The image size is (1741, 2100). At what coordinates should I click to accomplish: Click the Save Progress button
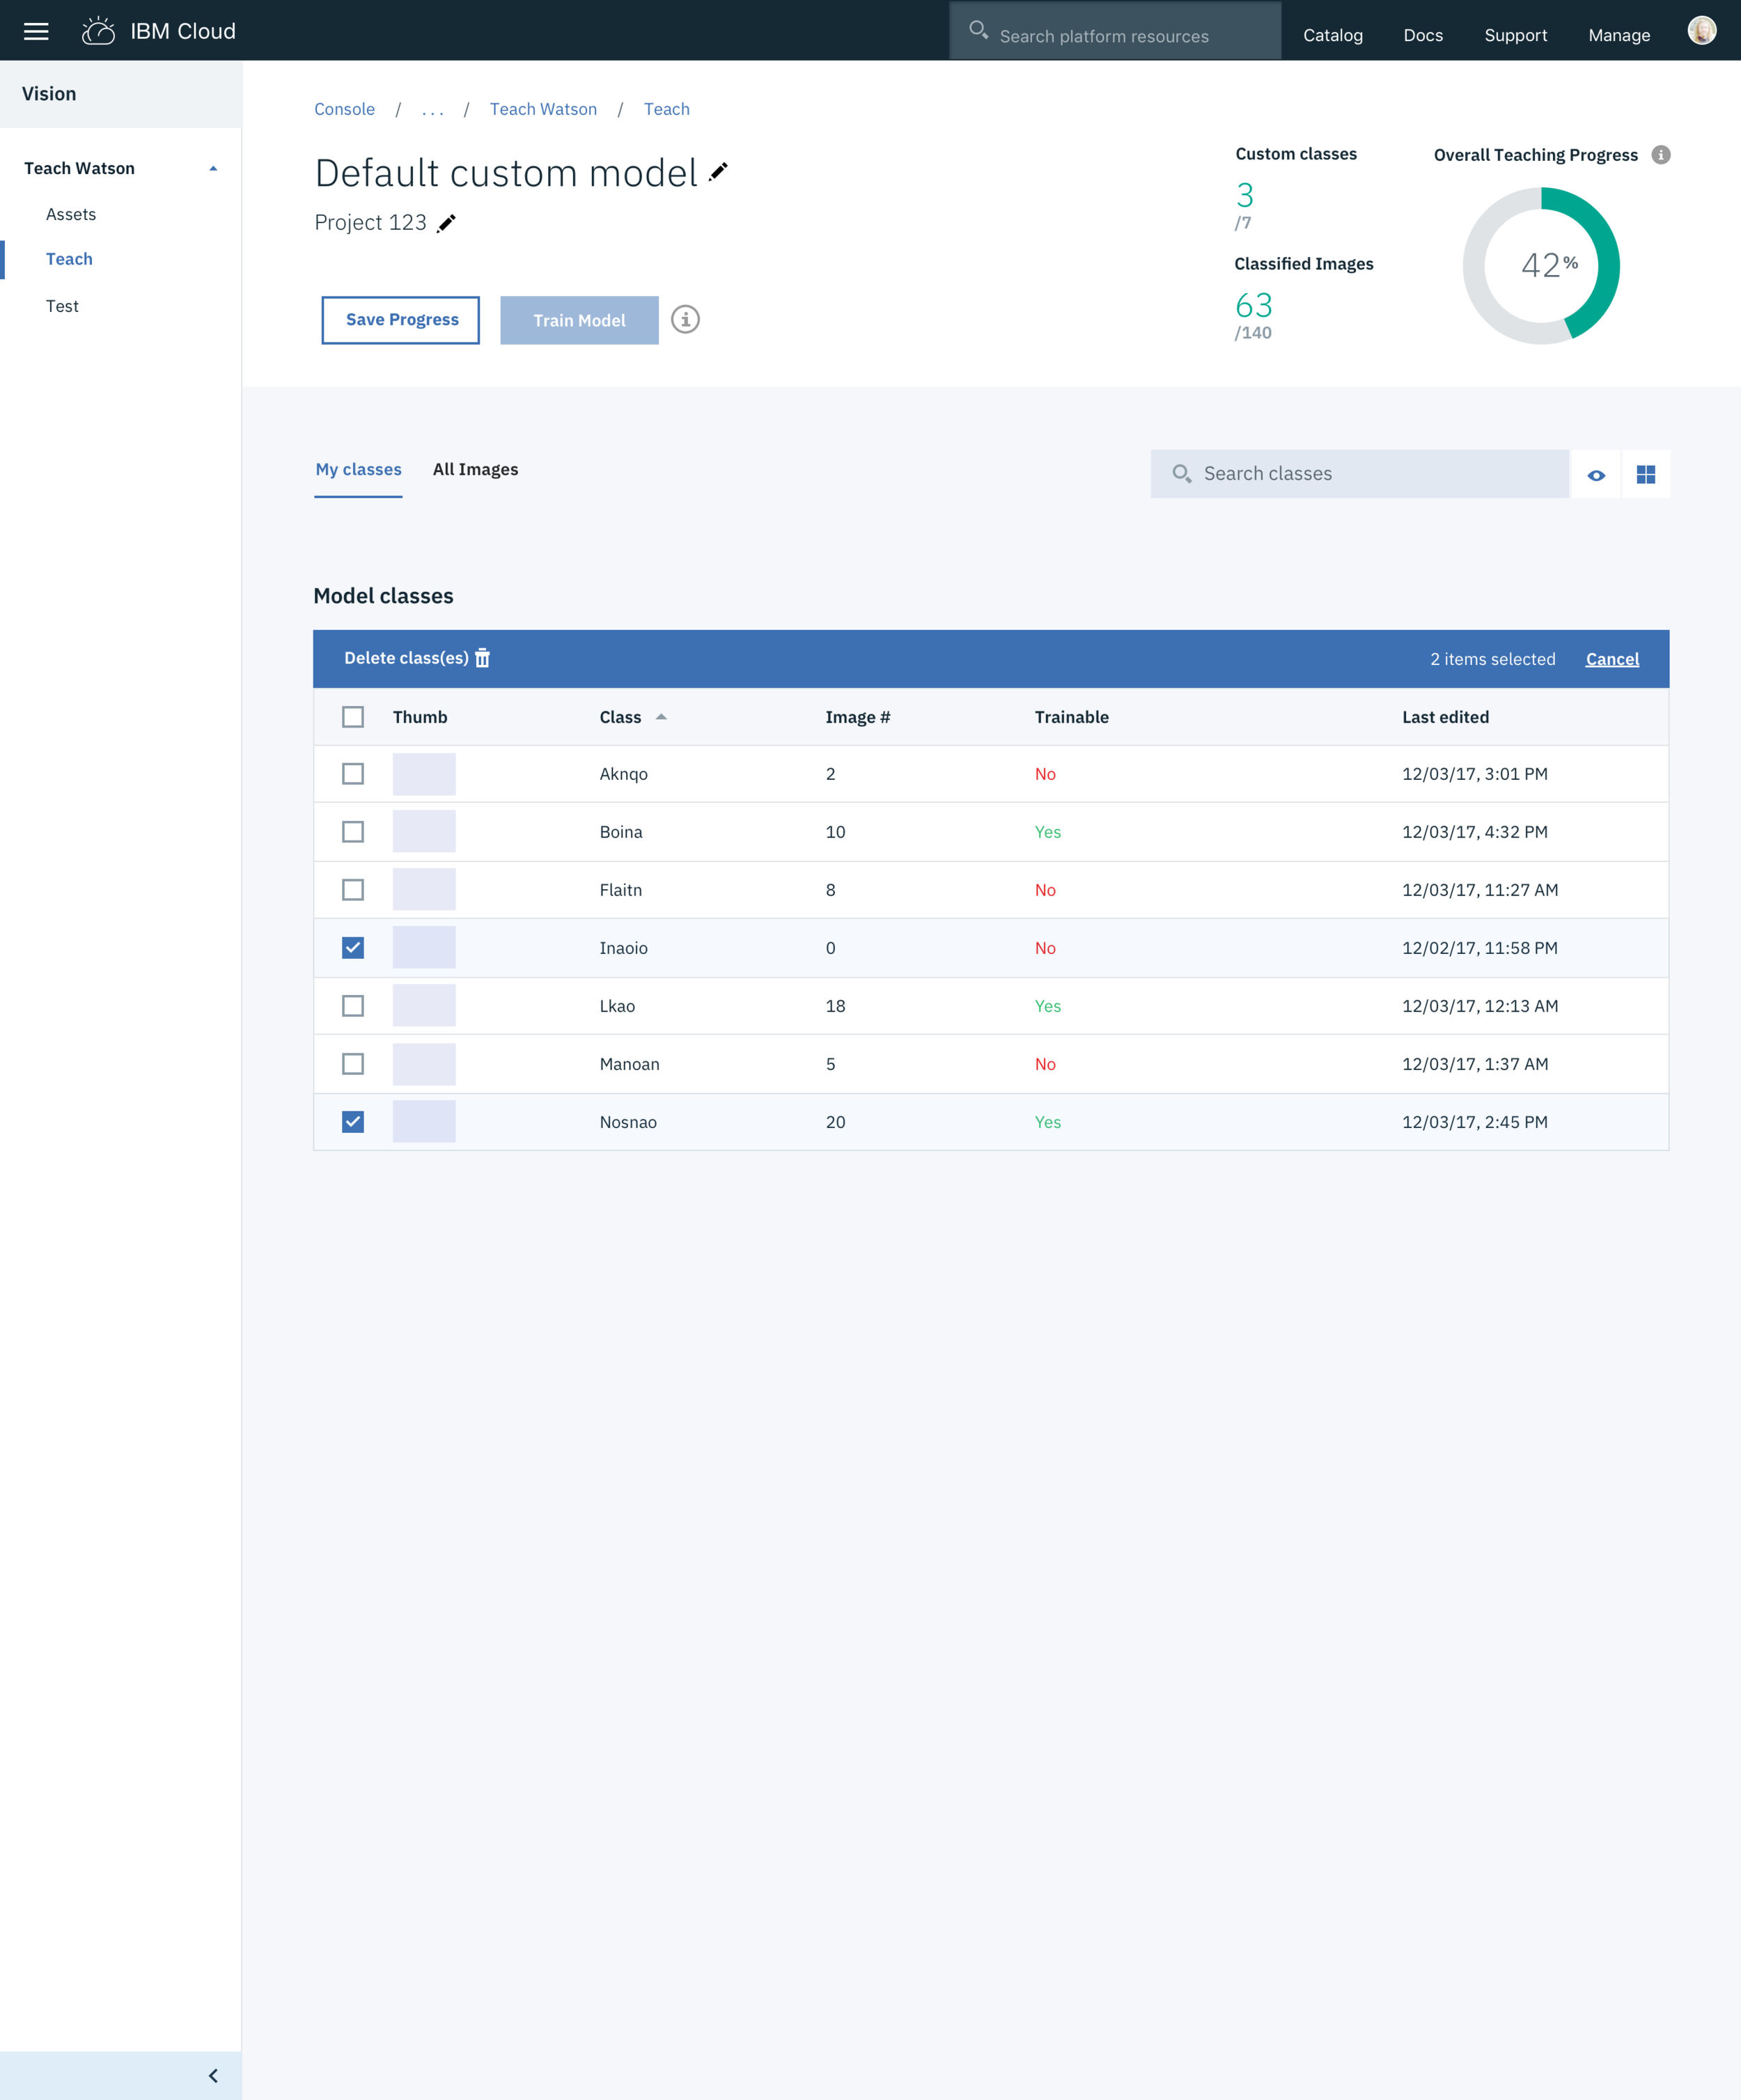tap(401, 320)
